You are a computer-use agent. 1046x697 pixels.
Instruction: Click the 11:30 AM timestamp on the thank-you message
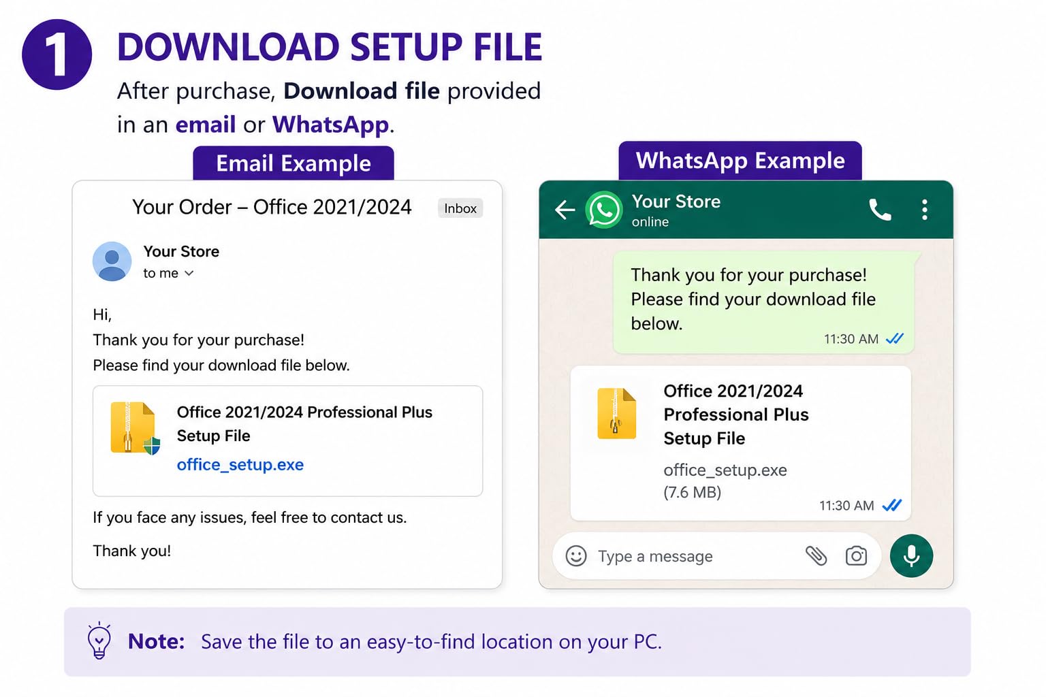(851, 339)
